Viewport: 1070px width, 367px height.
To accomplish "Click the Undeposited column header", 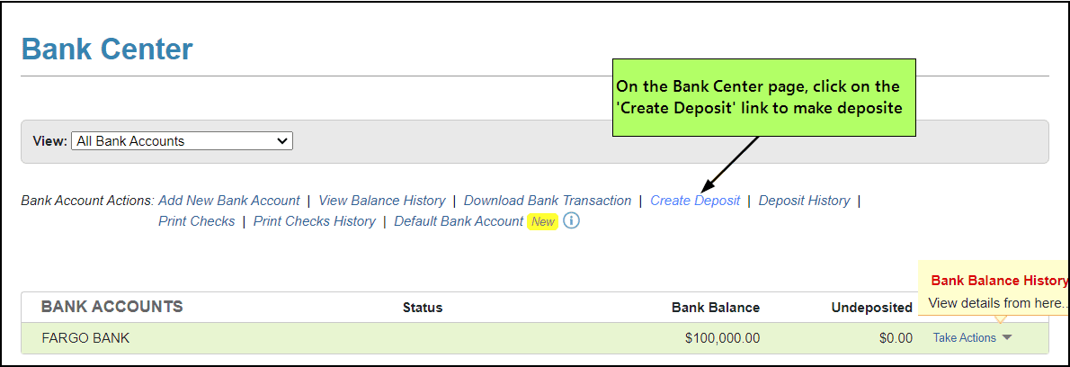I will [871, 308].
